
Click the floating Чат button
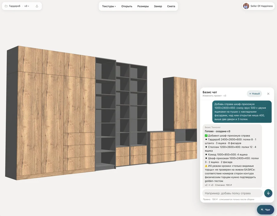(x=266, y=210)
